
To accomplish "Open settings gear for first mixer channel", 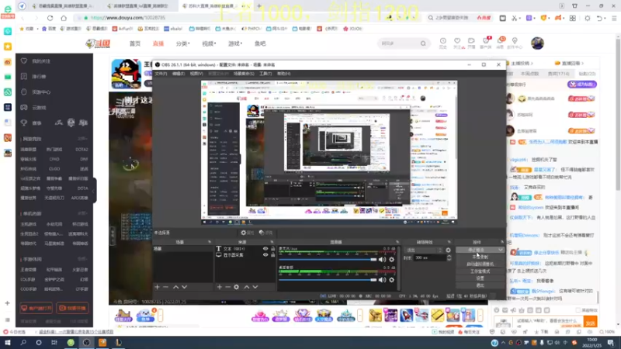I will [392, 260].
